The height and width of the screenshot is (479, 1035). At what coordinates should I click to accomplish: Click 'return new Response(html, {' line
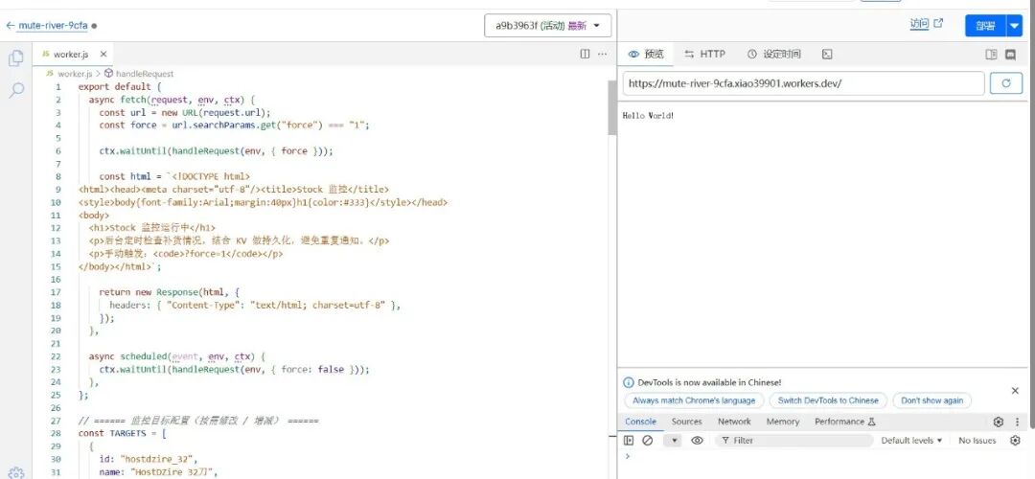coord(169,291)
